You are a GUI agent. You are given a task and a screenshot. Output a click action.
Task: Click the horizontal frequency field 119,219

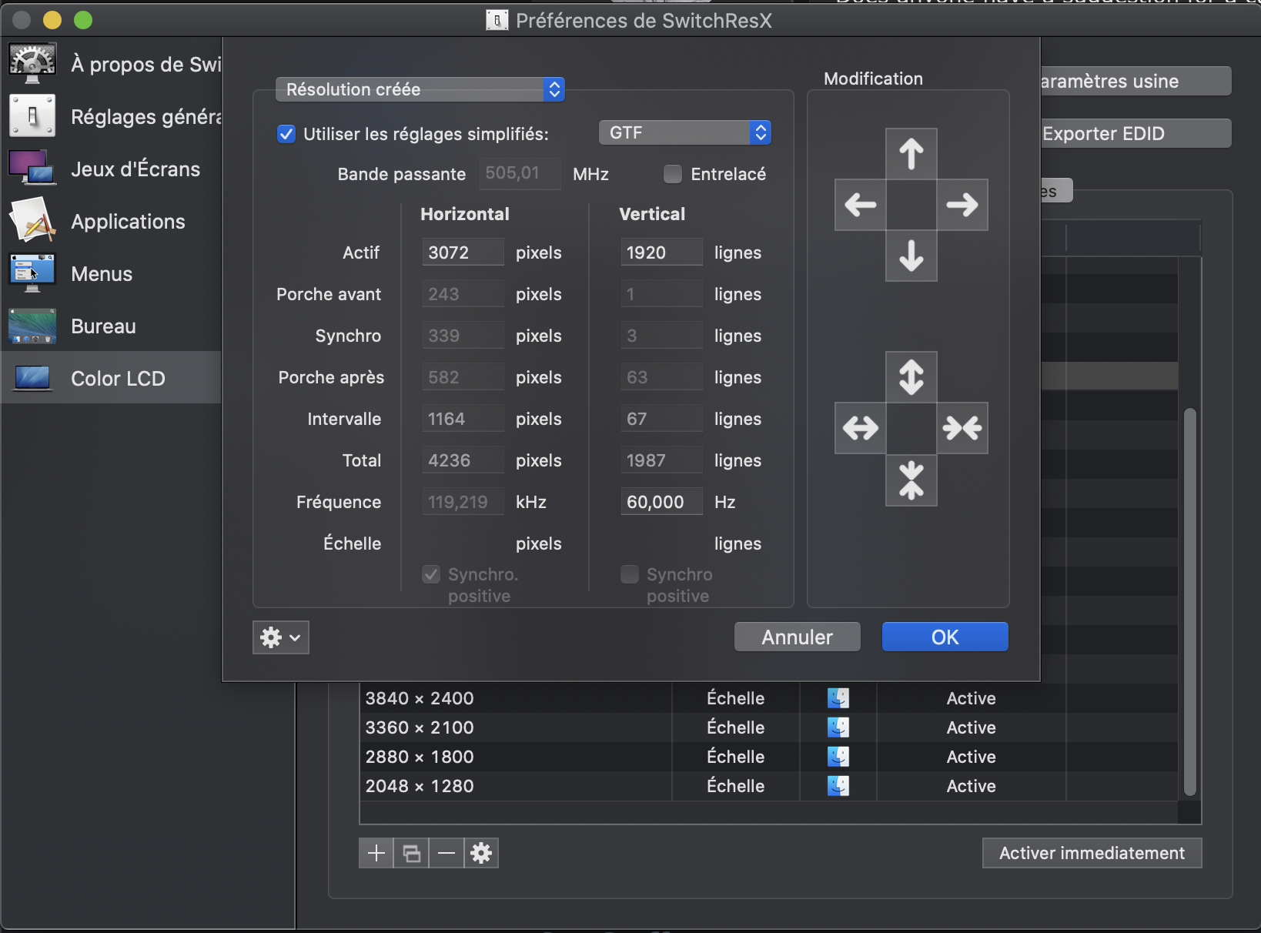463,502
